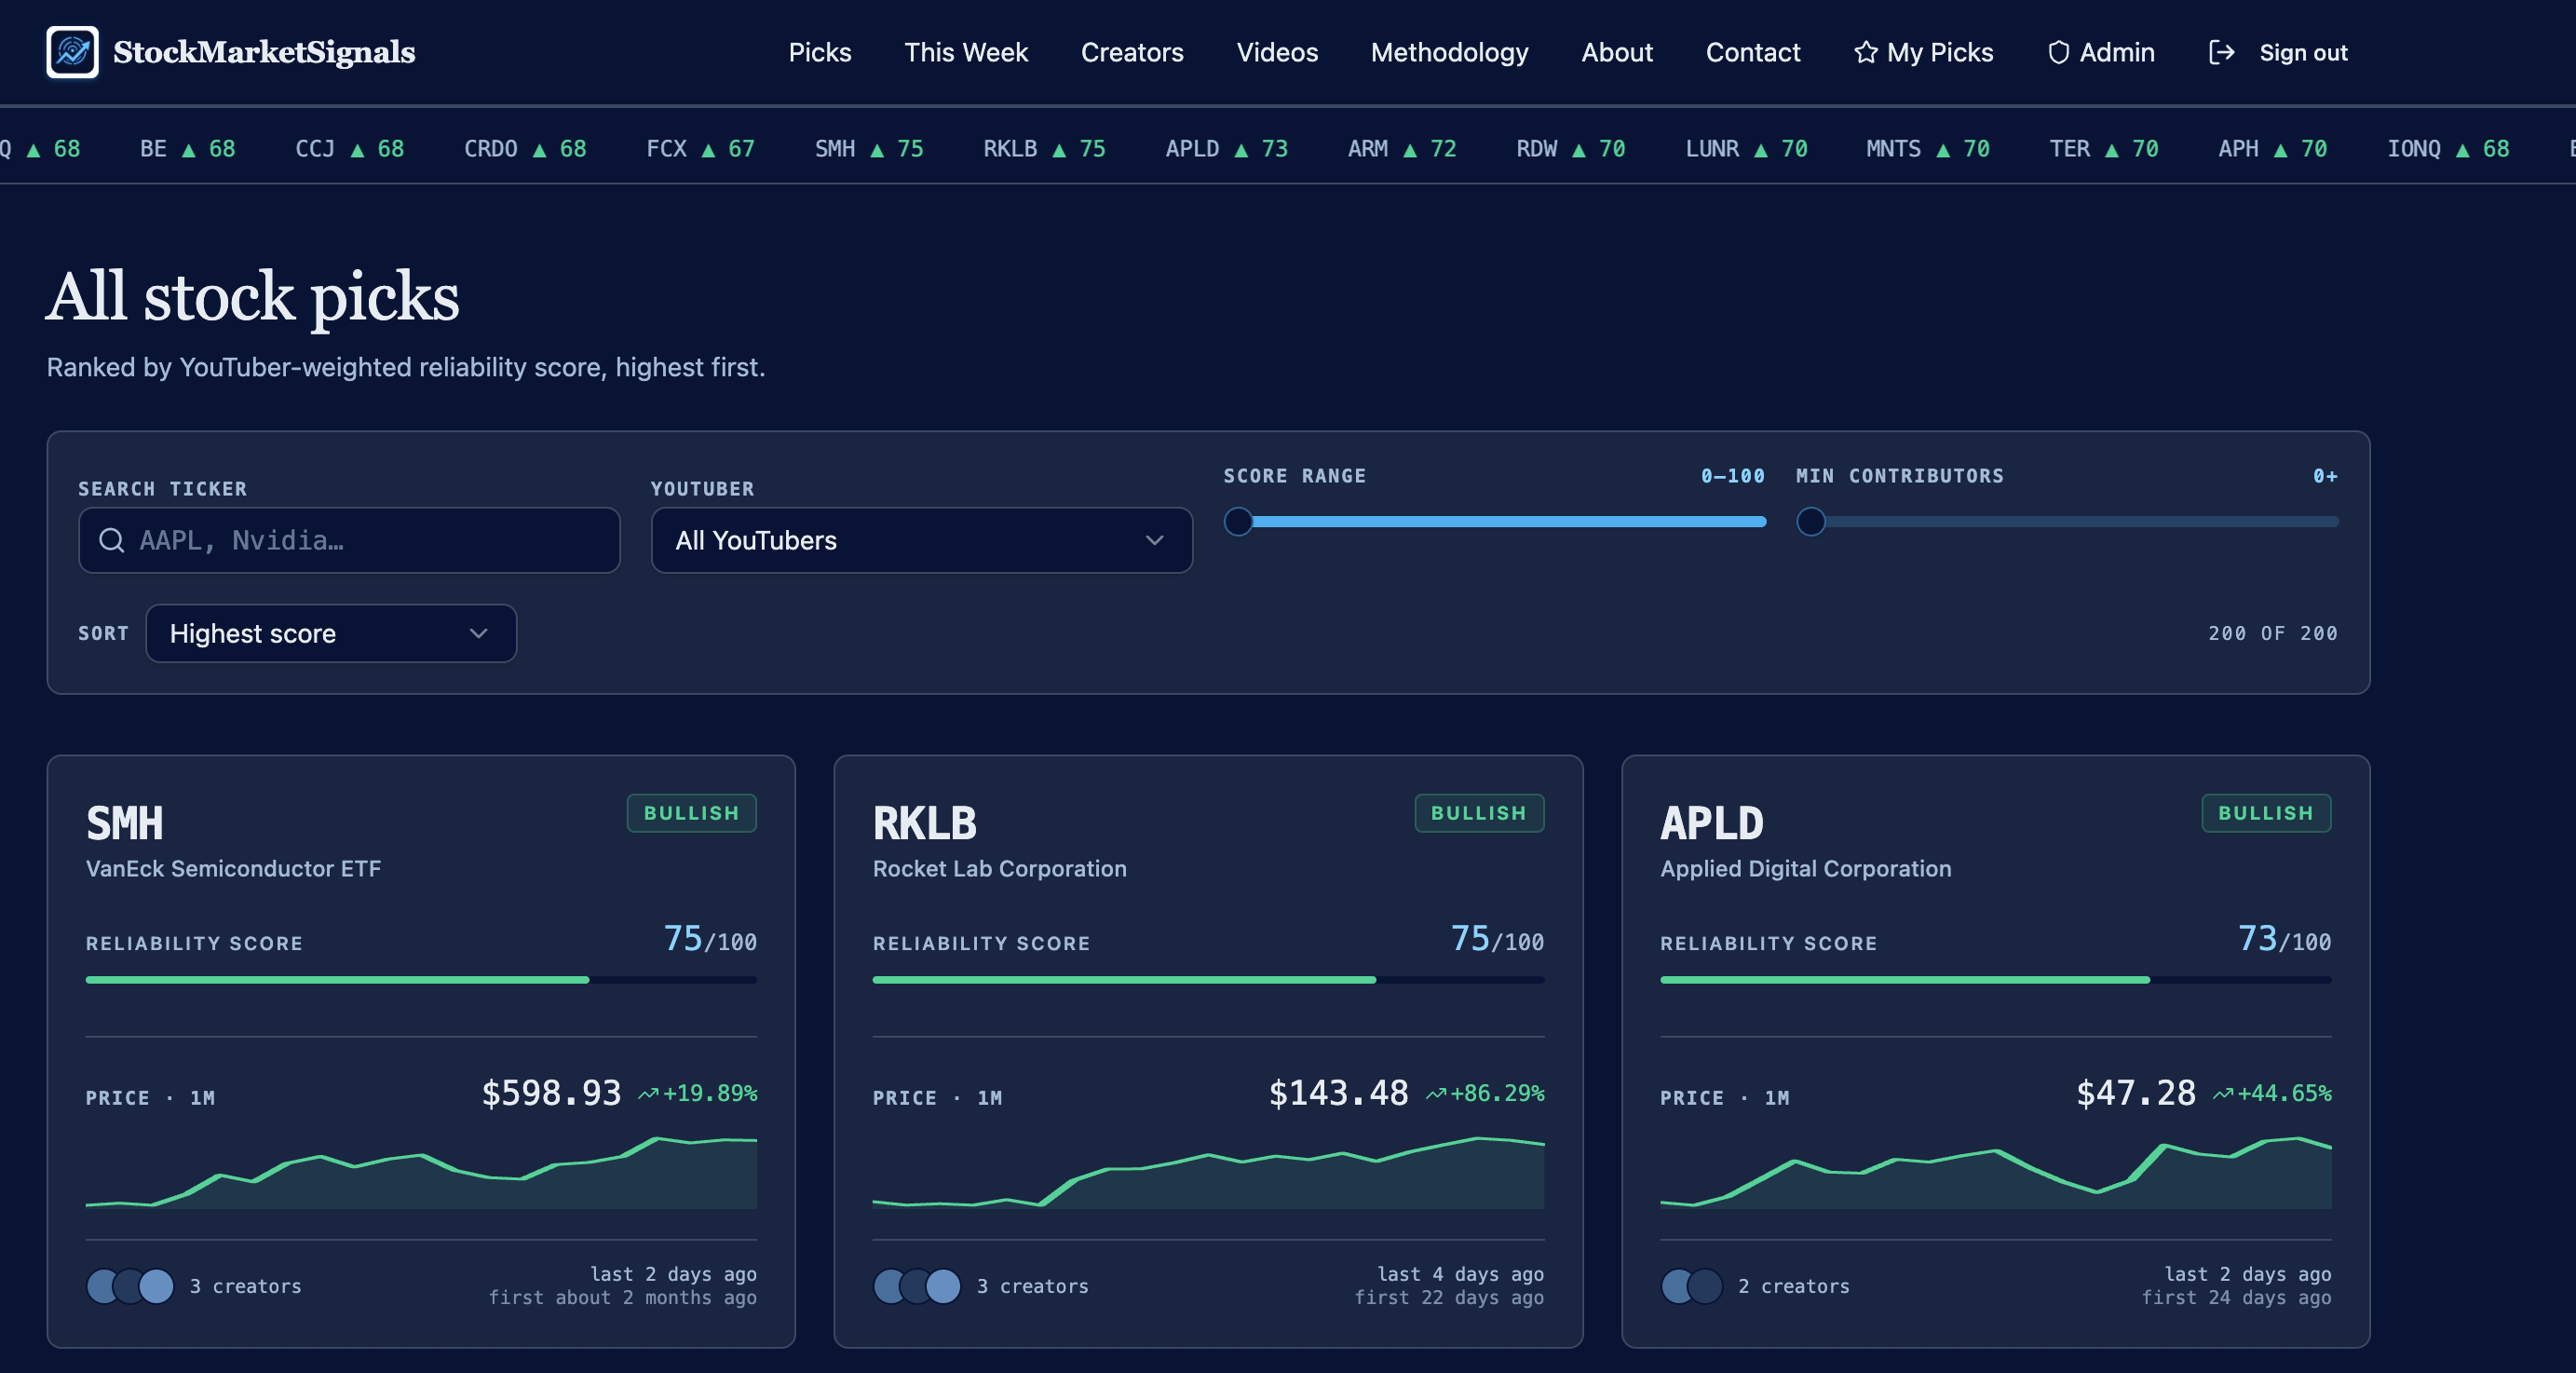Open the SMH stock card title
The height and width of the screenshot is (1373, 2576).
pos(125,823)
